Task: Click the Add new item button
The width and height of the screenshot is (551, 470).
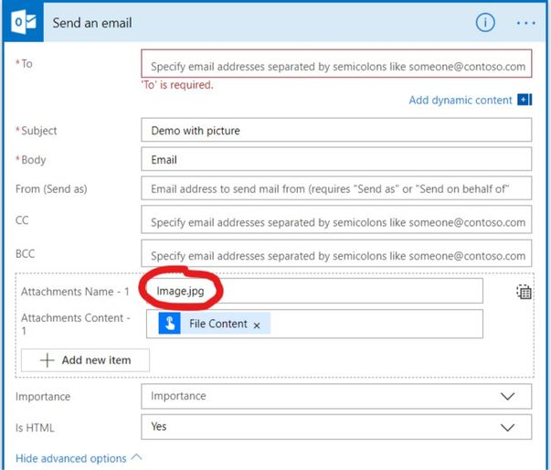Action: coord(85,360)
